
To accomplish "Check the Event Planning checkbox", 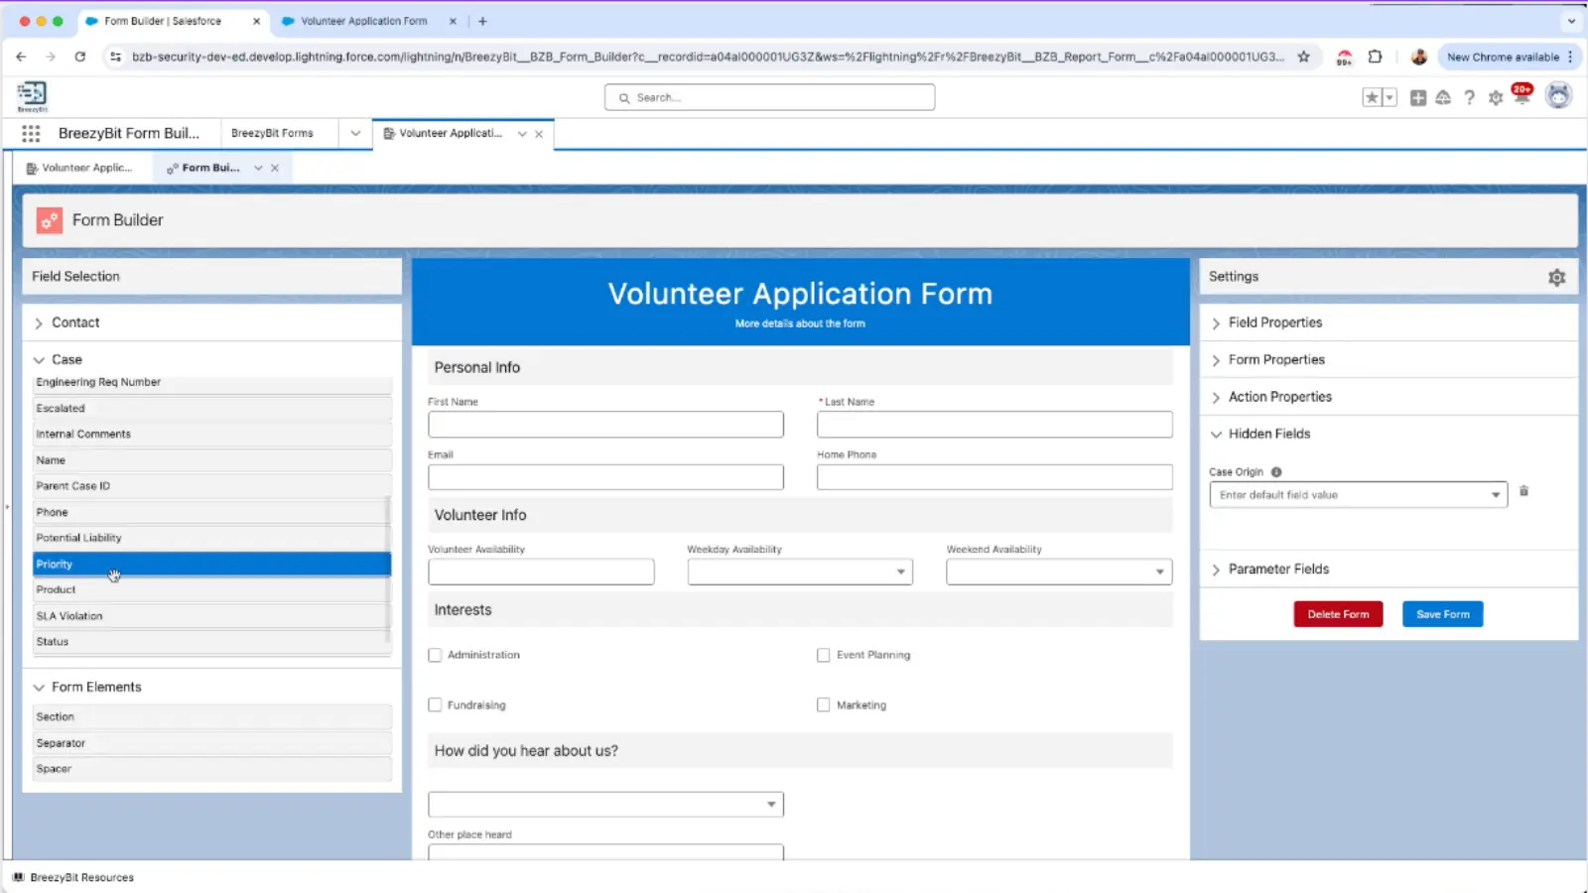I will point(824,655).
